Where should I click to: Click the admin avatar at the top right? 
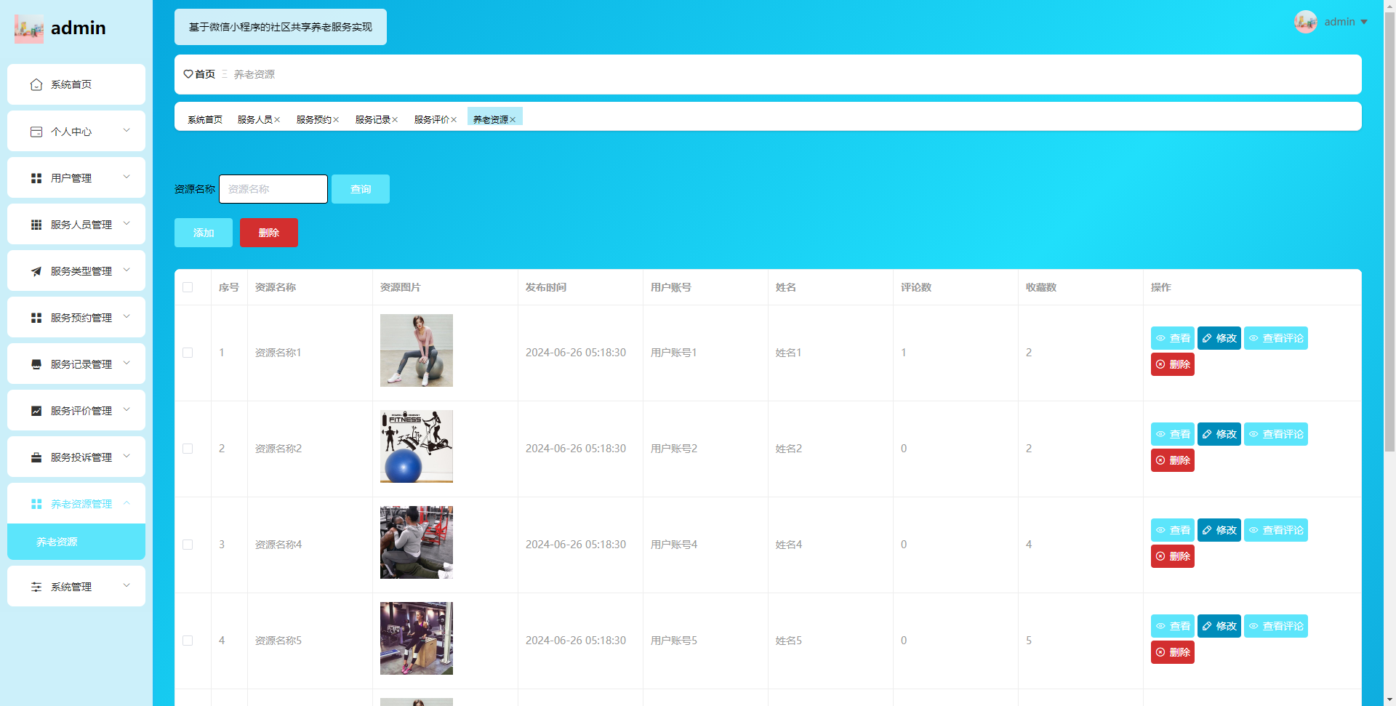coord(1306,22)
